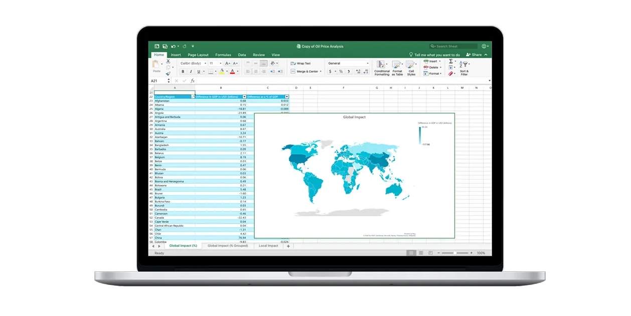
Task: Click the text orientation icon
Action: pyautogui.click(x=273, y=63)
